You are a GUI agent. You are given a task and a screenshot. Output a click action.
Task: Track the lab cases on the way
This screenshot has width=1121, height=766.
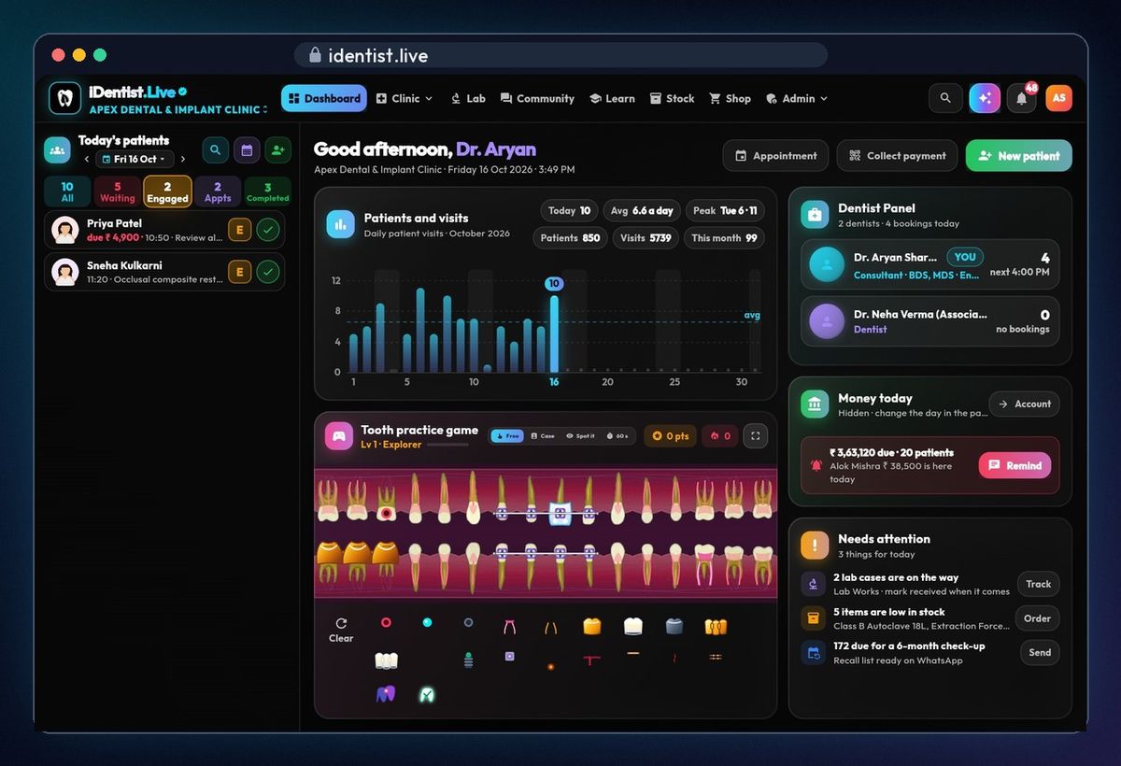click(x=1038, y=584)
